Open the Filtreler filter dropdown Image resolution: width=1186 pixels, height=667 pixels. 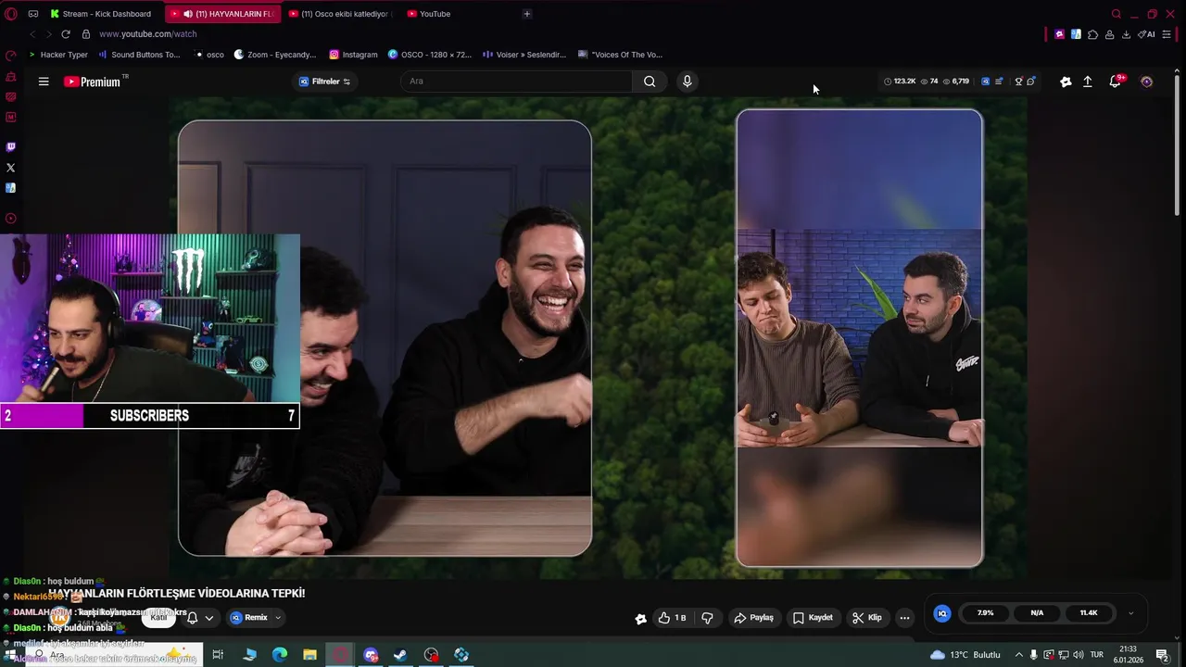[x=324, y=82]
